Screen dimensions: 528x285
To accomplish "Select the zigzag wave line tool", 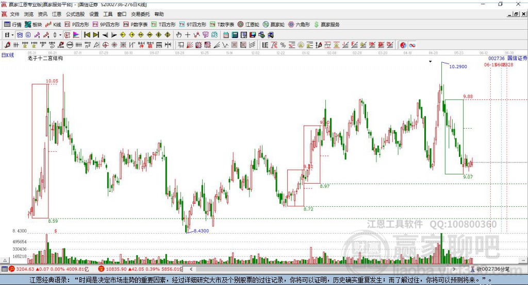I will pyautogui.click(x=225, y=45).
